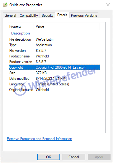Select the Type row
This screenshot has height=163, width=113.
tap(54, 45)
